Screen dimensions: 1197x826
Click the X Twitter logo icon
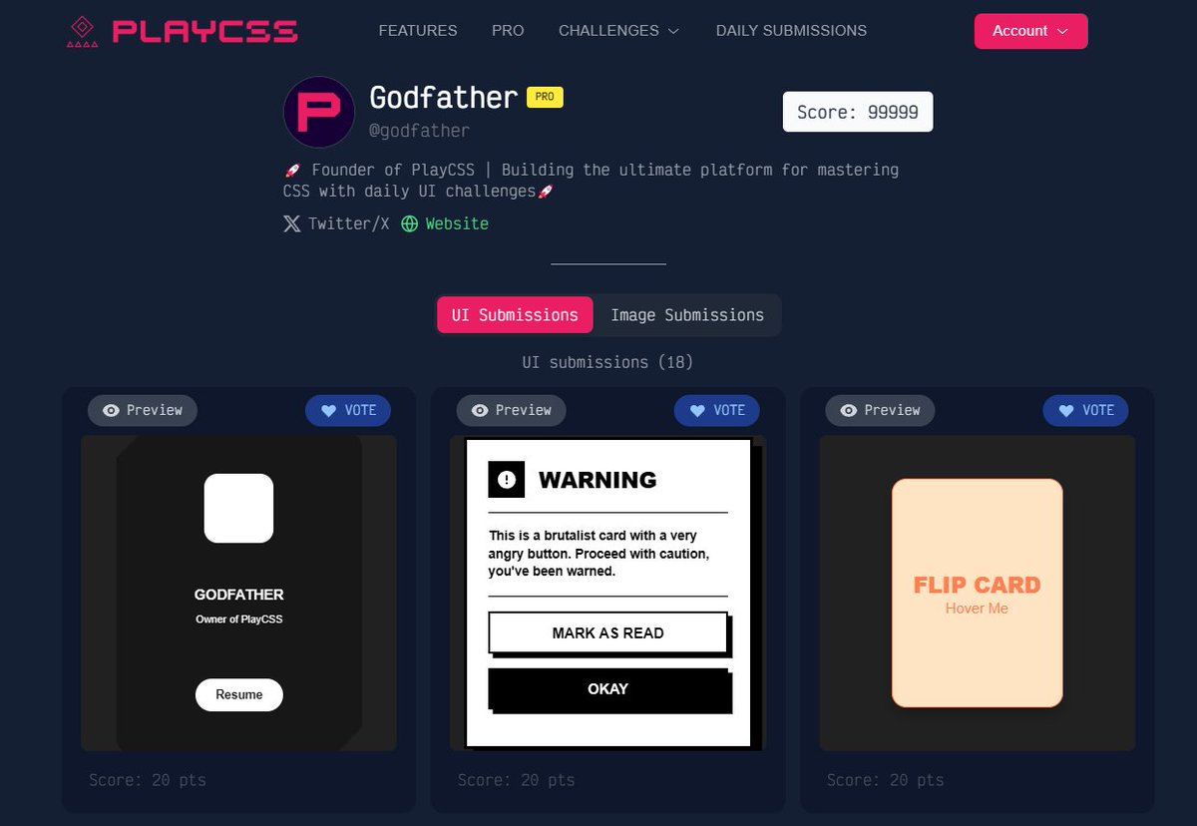click(291, 223)
